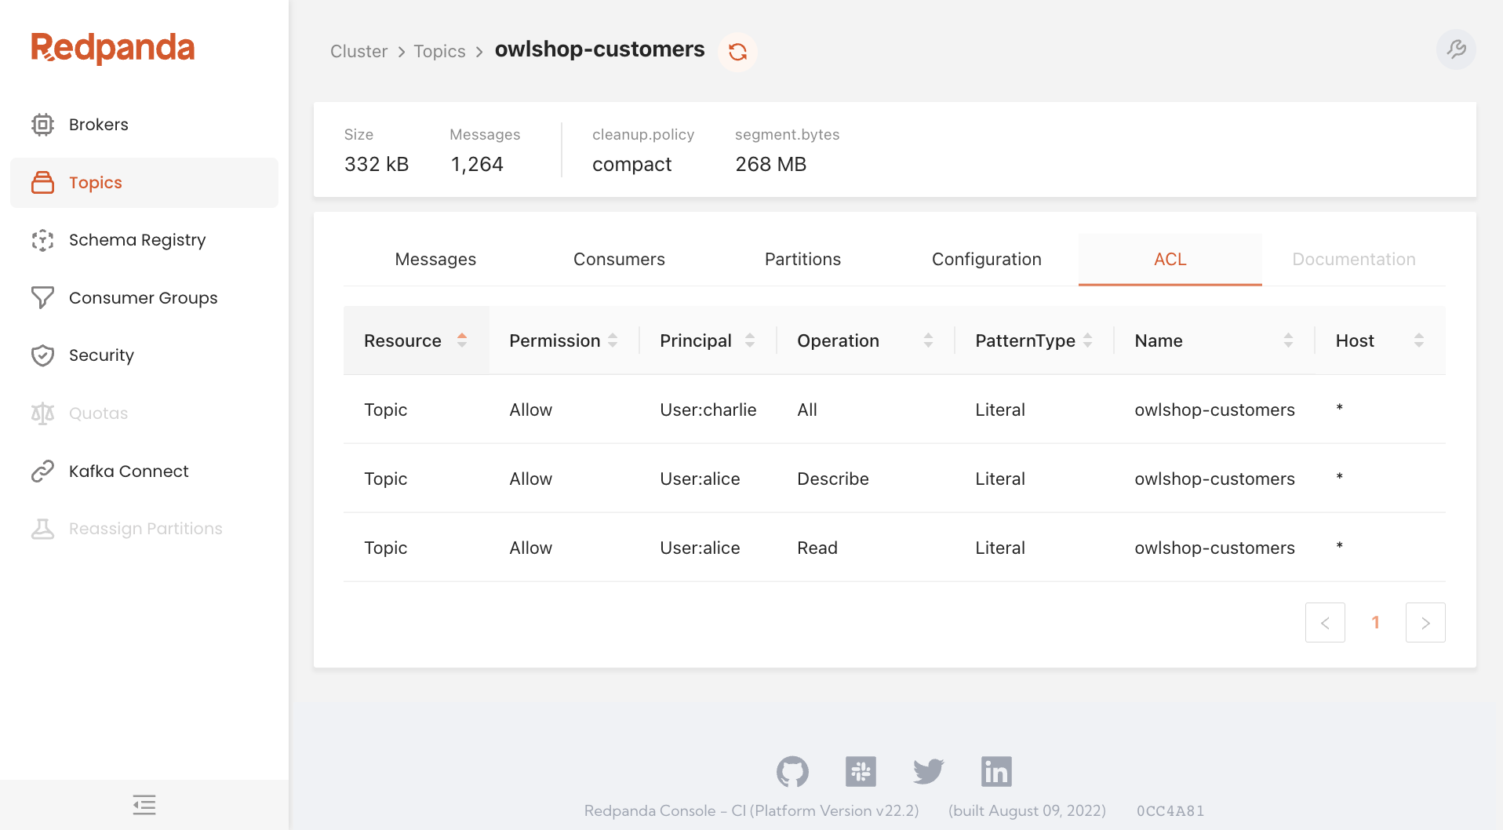Click the messages count 1,264

tap(477, 165)
